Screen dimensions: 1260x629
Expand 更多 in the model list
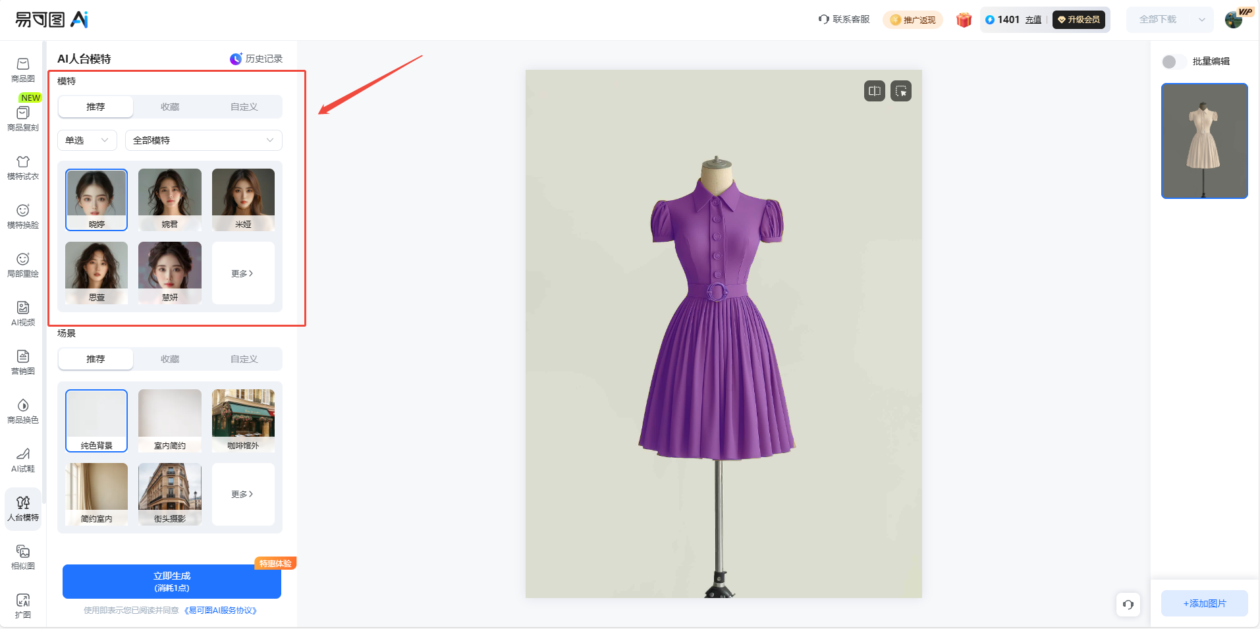[243, 273]
